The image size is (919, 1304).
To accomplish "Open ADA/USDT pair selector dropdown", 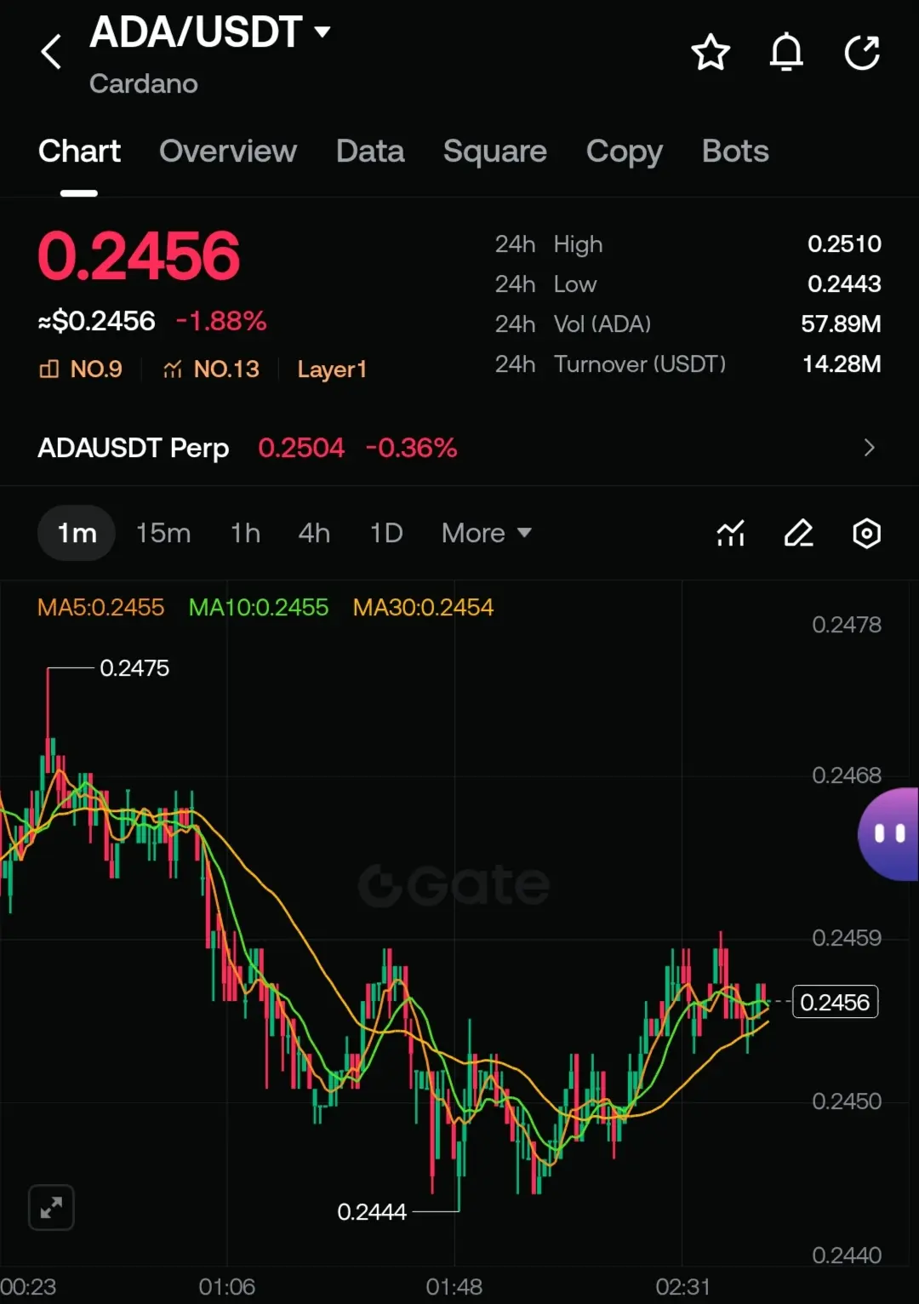I will coord(210,32).
